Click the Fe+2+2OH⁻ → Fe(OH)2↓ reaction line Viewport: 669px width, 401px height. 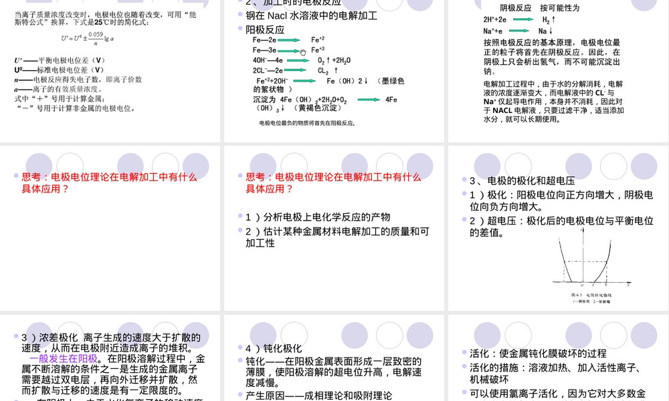click(x=329, y=85)
